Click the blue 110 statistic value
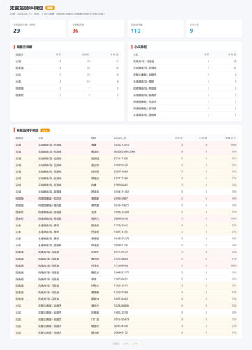The image size is (252, 350). (135, 31)
